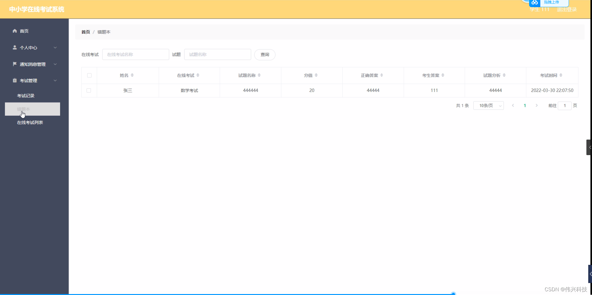Sort the table by 姓名 column
Image resolution: width=592 pixels, height=295 pixels.
(132, 75)
